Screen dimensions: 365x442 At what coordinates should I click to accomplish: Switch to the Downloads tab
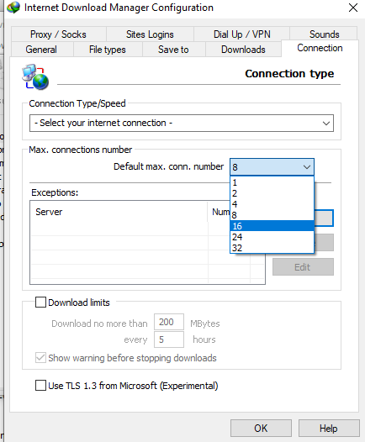click(243, 50)
